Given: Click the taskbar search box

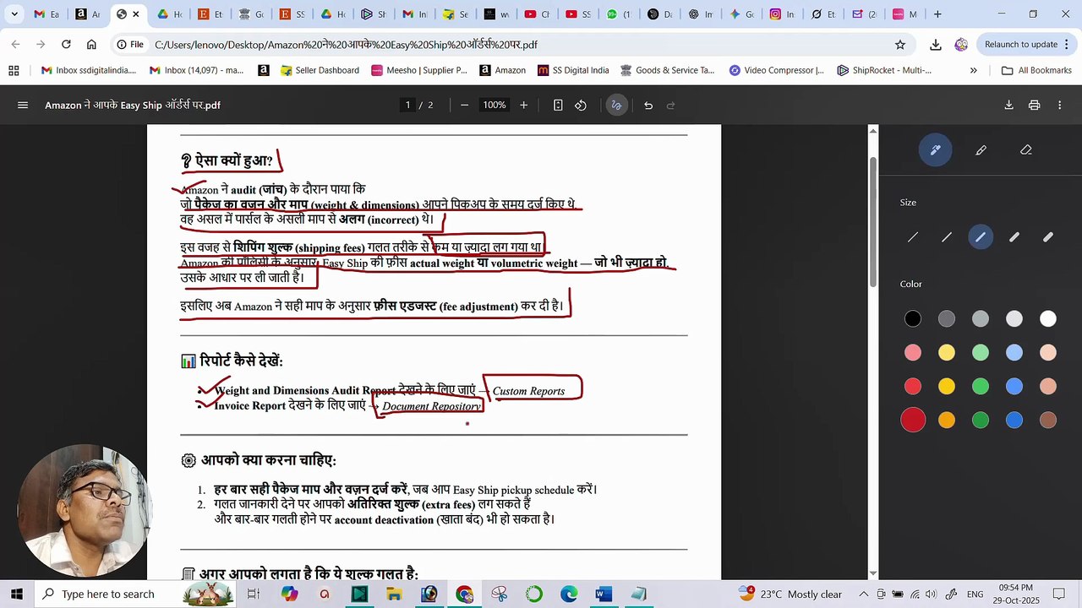Looking at the screenshot, I should [x=135, y=594].
